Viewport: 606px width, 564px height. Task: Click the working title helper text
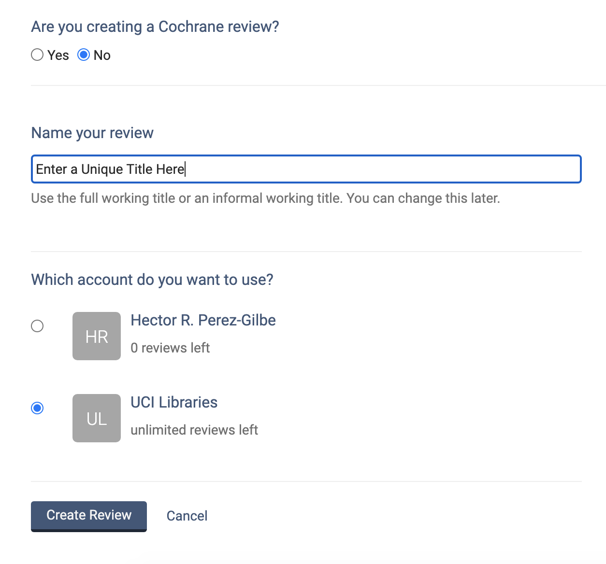click(265, 198)
